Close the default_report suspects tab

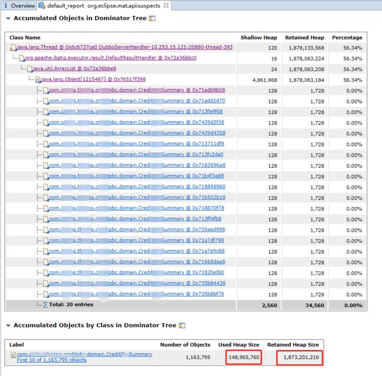166,5
